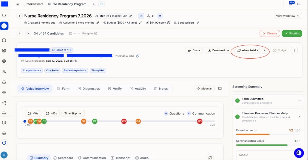Screen dimensions: 308x160
Task: Select the Scorecard sub-tab
Action: click(63, 158)
